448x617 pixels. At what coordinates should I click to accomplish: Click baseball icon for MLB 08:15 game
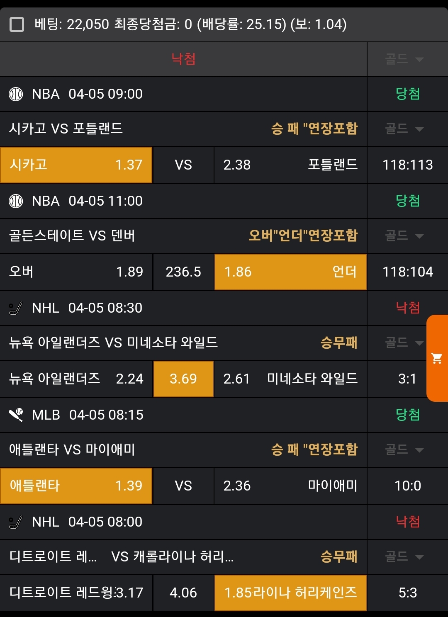(16, 415)
